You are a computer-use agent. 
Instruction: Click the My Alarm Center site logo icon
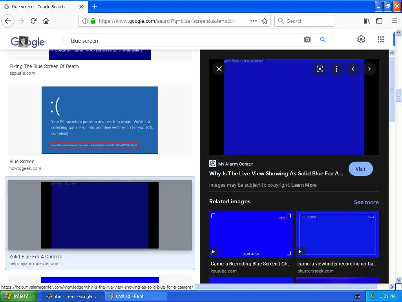point(212,164)
